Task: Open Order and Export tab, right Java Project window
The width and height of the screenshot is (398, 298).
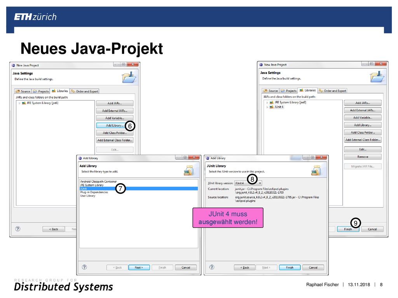Action: pos(333,91)
